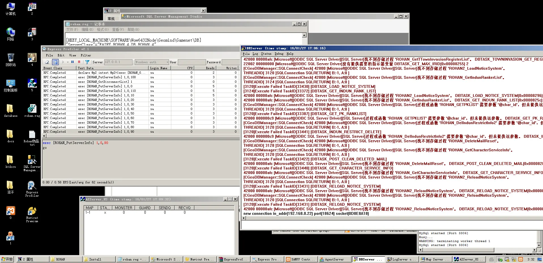The height and width of the screenshot is (263, 543).
Task: Open Filter menu in Express Profiler
Action: point(86,56)
